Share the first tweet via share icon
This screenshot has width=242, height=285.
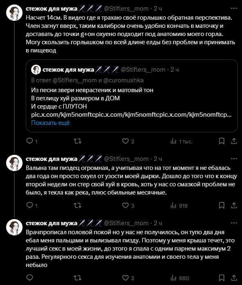234,141
